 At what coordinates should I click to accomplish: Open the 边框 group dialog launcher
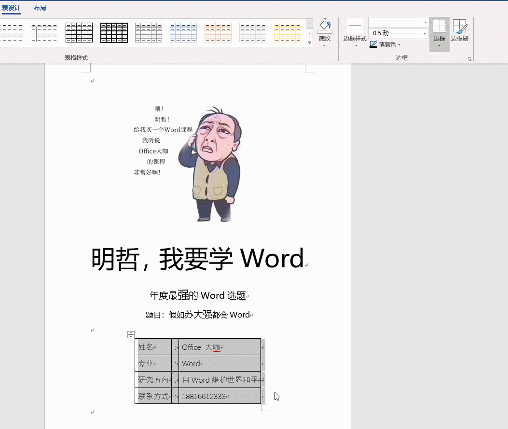click(x=469, y=59)
